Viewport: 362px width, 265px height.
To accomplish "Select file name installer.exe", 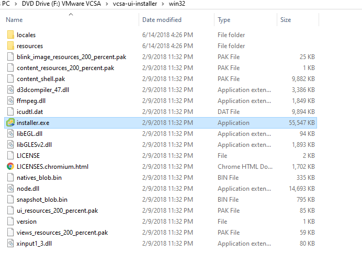I will (x=33, y=123).
